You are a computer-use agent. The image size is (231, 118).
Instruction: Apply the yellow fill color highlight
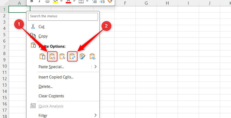pos(55,1)
